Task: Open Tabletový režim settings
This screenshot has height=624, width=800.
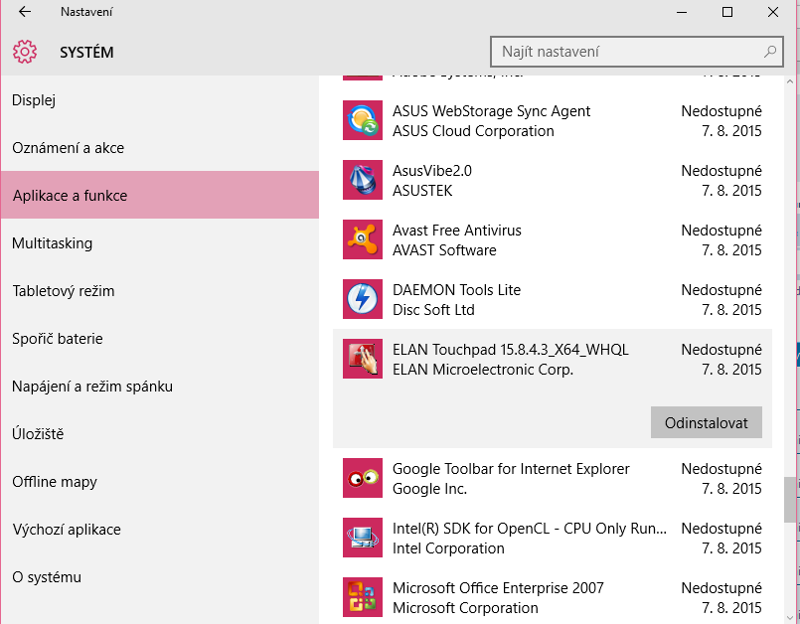Action: point(160,291)
